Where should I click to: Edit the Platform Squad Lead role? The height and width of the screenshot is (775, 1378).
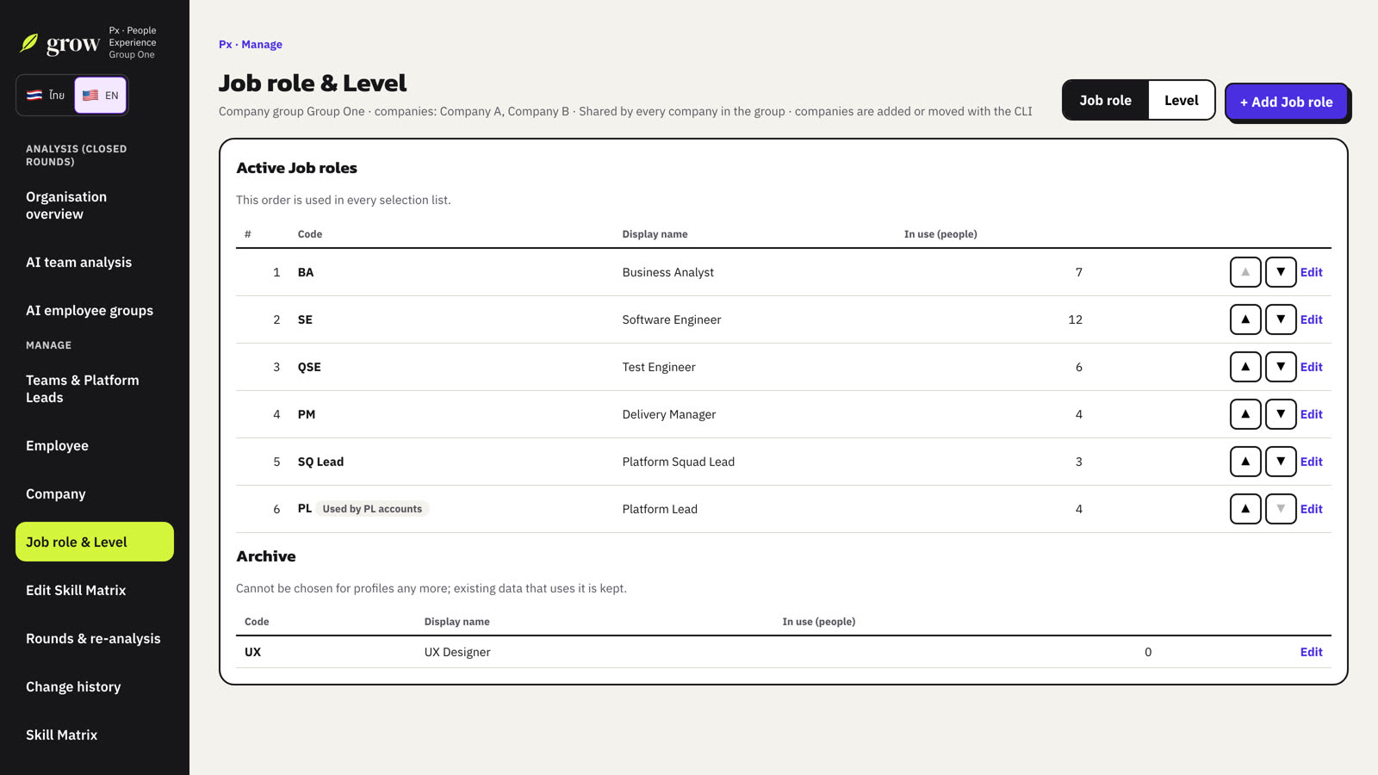[1311, 462]
